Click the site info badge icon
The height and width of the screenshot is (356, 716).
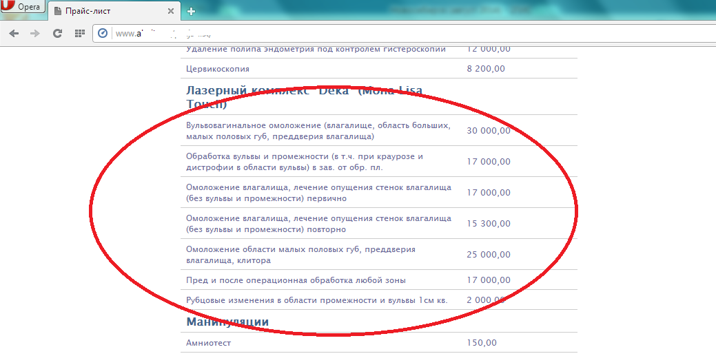pyautogui.click(x=103, y=33)
